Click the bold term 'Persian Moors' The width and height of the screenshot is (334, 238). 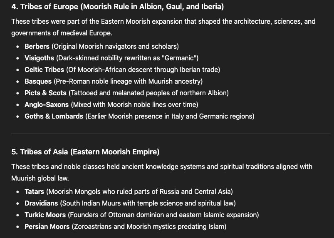pyautogui.click(x=47, y=226)
